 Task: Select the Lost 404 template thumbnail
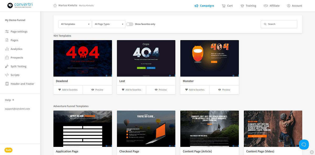tap(146, 58)
